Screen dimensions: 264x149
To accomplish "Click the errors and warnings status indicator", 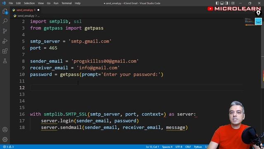I will coord(8,147).
